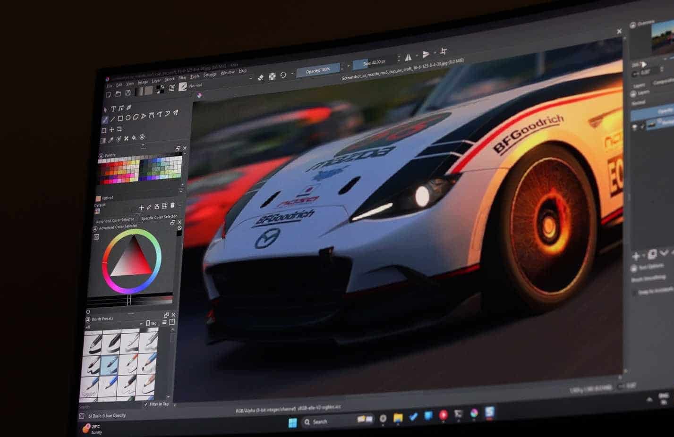
Task: Select the Line tool
Action: 112,119
